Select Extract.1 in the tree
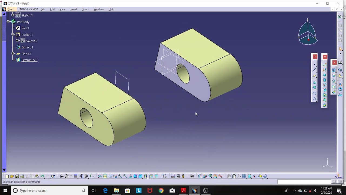Image resolution: width=346 pixels, height=195 pixels. pos(27,47)
